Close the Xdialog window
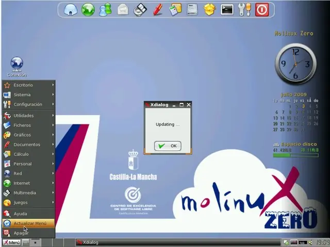This screenshot has width=330, height=247. pyautogui.click(x=189, y=105)
